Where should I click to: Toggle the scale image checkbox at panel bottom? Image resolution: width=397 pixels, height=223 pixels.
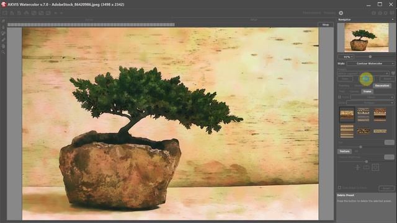[x=339, y=188]
